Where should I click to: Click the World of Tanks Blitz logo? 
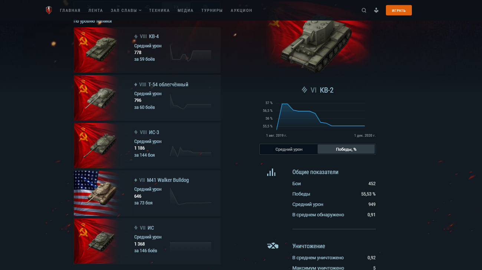tap(49, 10)
